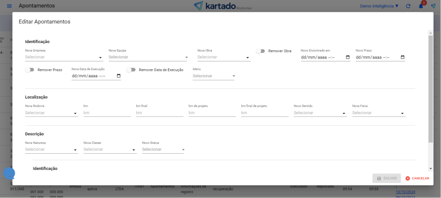Expand the Novo Status dropdown

click(163, 150)
